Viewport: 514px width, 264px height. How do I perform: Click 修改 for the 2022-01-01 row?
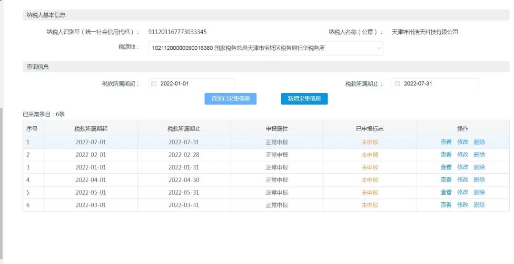(x=463, y=167)
